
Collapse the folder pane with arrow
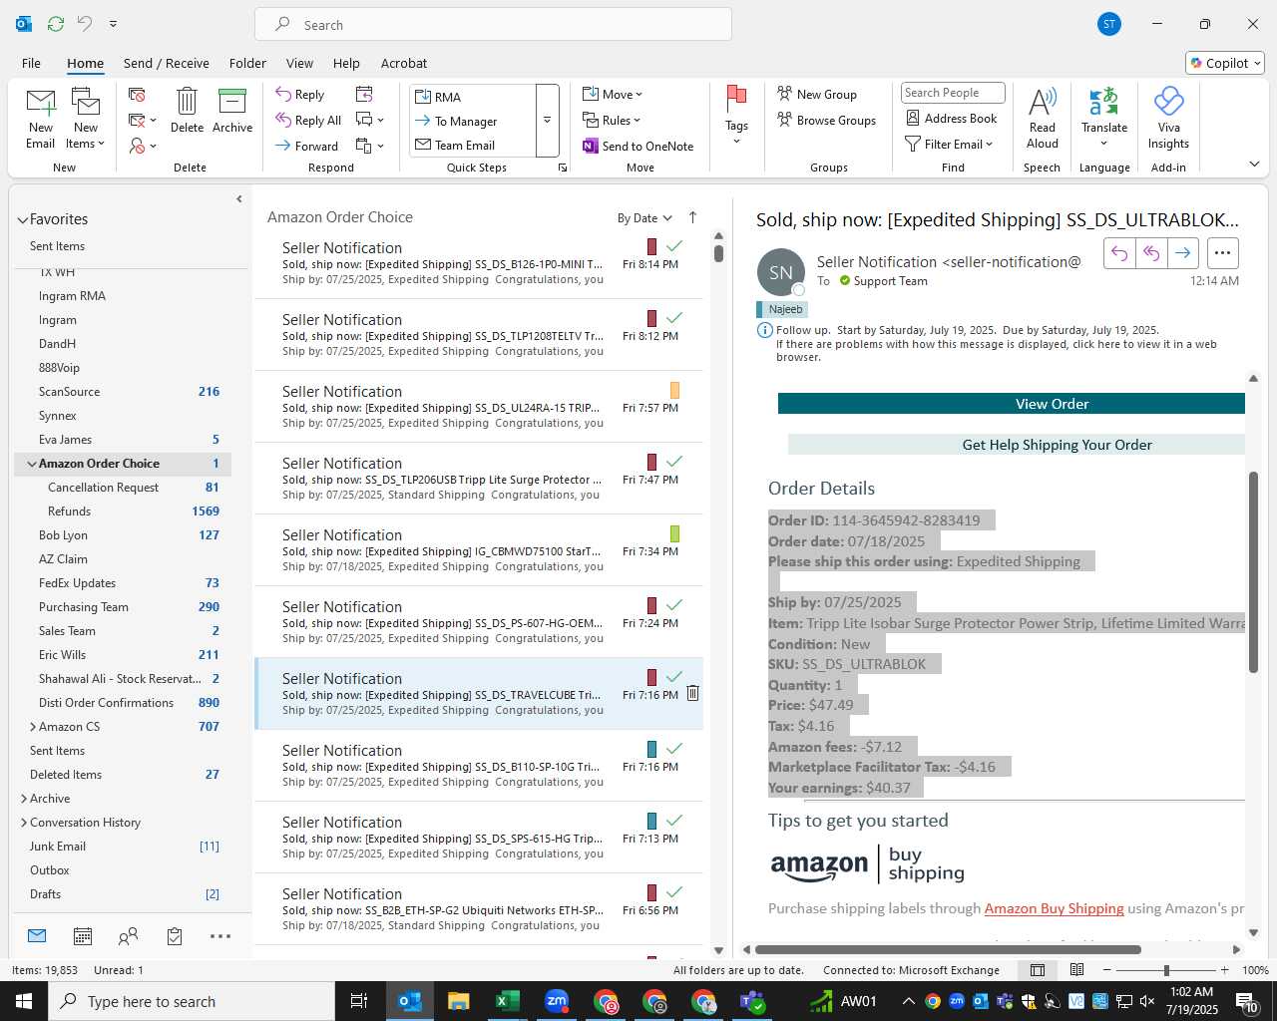tap(239, 199)
